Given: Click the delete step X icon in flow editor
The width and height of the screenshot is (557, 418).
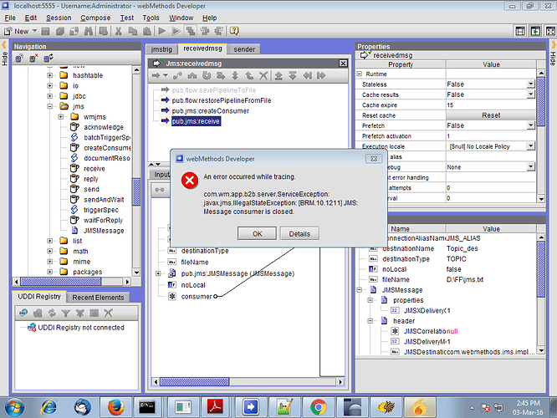Looking at the screenshot, I should 263,75.
